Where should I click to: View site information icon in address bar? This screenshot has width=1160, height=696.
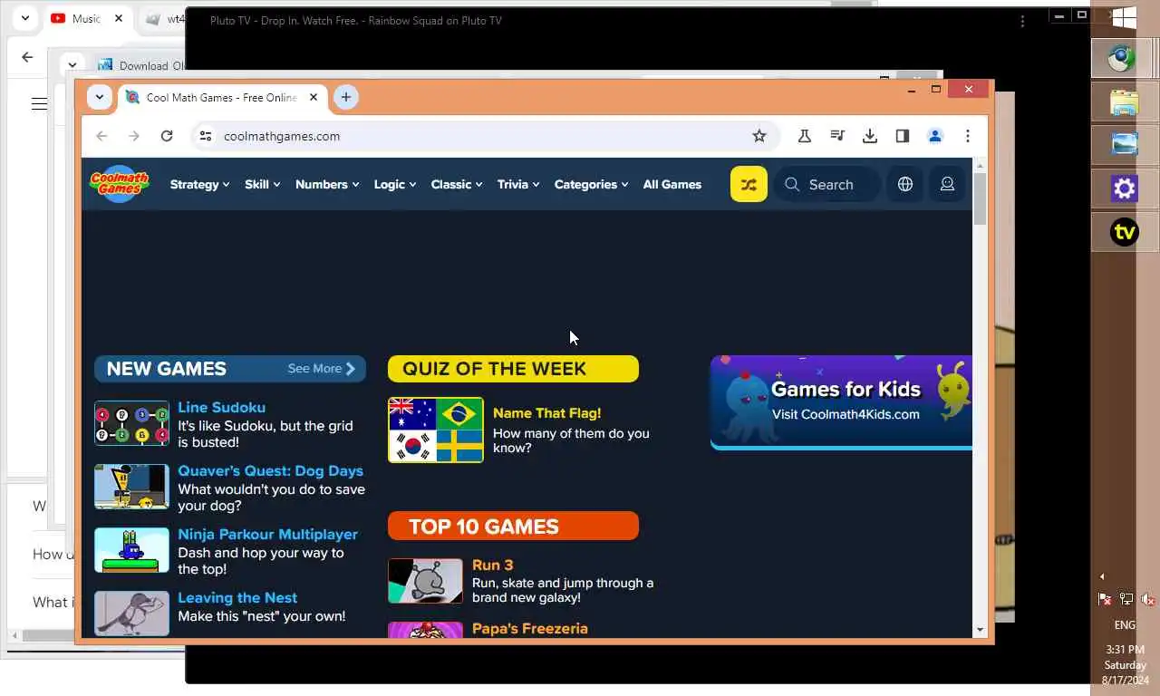206,136
